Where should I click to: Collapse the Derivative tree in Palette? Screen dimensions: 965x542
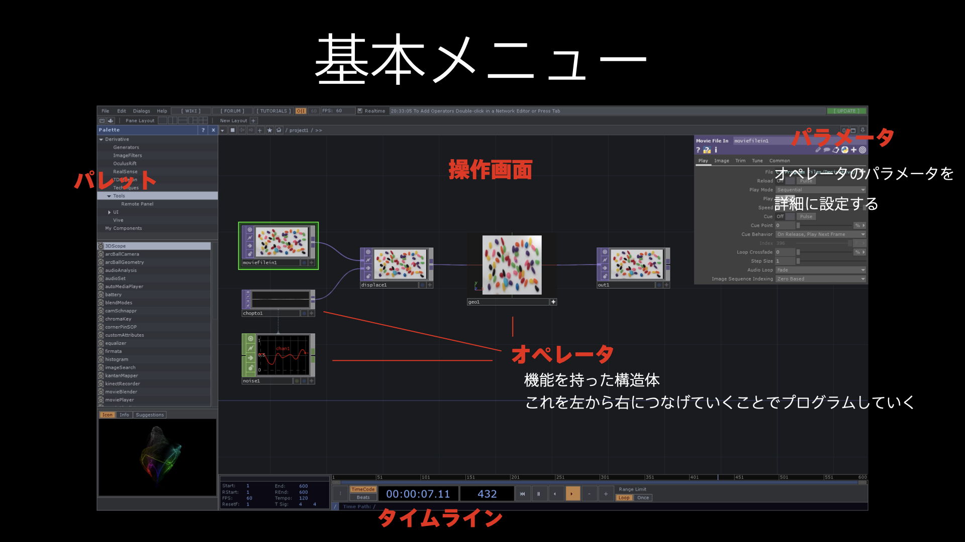101,140
